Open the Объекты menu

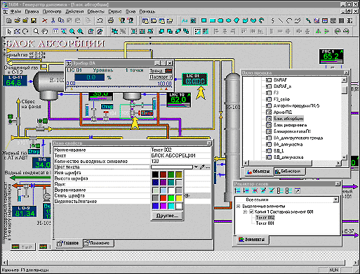point(96,11)
